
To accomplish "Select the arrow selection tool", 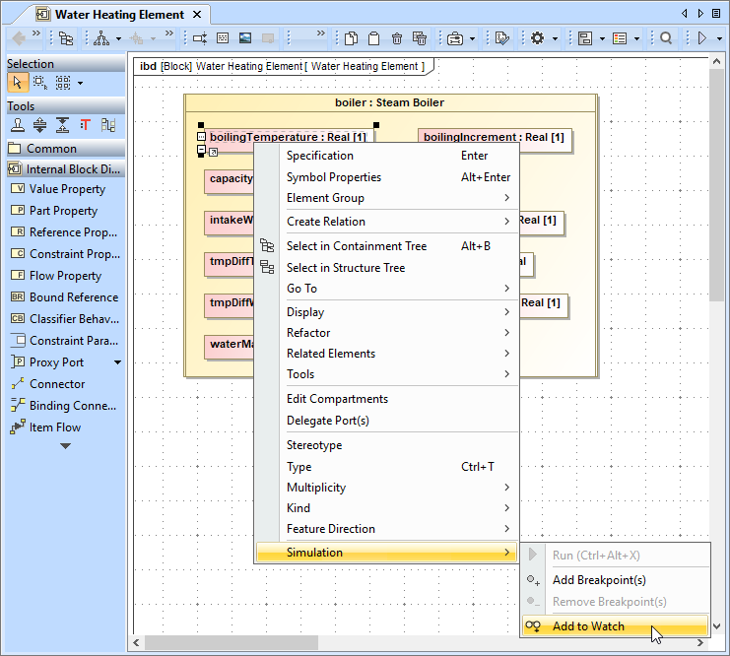I will point(18,83).
